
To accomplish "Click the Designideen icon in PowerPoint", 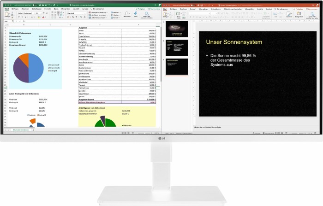I will (299, 14).
